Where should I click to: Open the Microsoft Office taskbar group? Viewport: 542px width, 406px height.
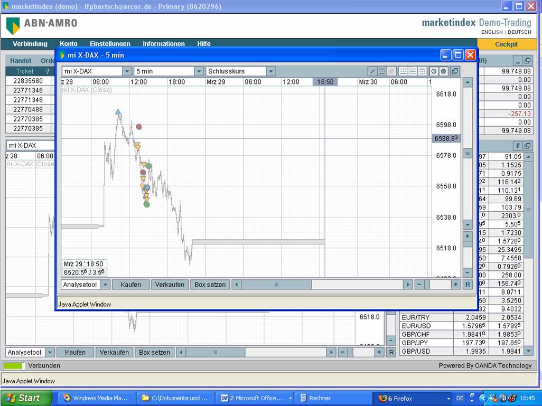(256, 398)
